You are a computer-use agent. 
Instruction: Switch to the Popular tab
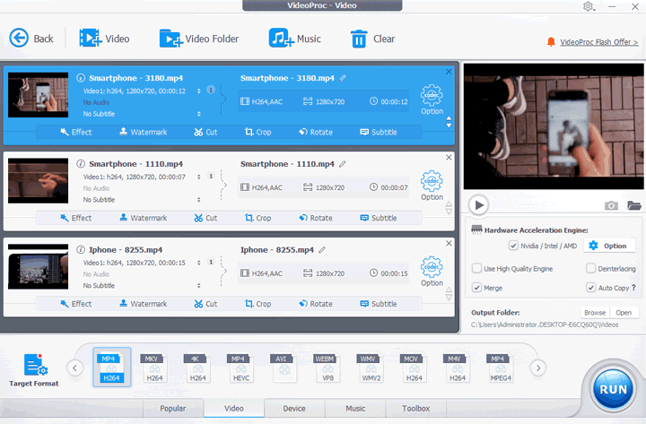click(x=173, y=409)
